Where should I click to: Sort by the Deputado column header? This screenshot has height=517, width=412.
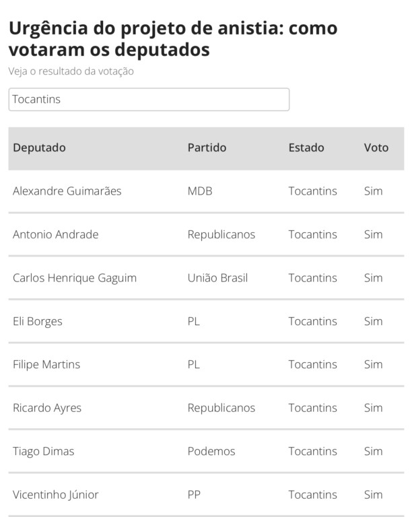click(x=40, y=148)
